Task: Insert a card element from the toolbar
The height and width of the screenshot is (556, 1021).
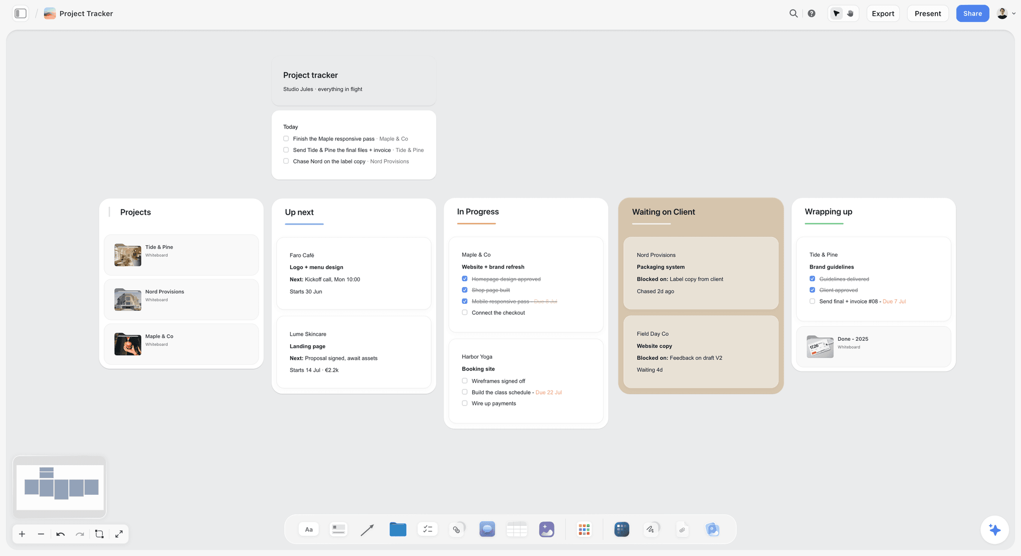Action: (339, 529)
